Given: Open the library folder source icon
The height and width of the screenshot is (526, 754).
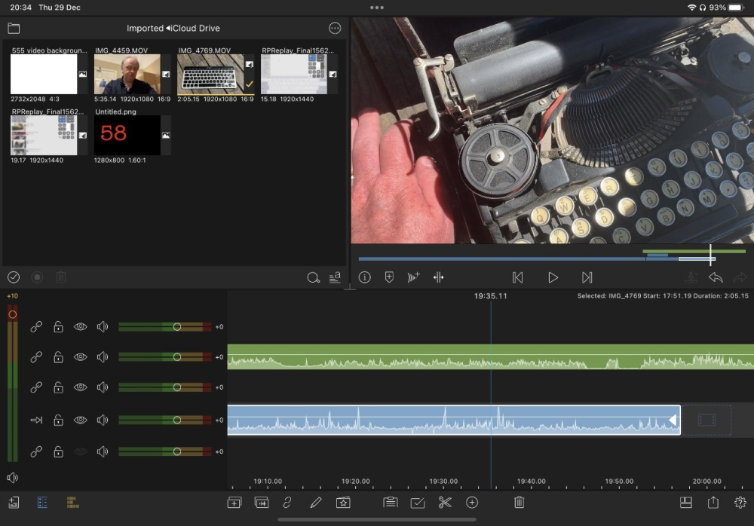Looking at the screenshot, I should pos(14,29).
